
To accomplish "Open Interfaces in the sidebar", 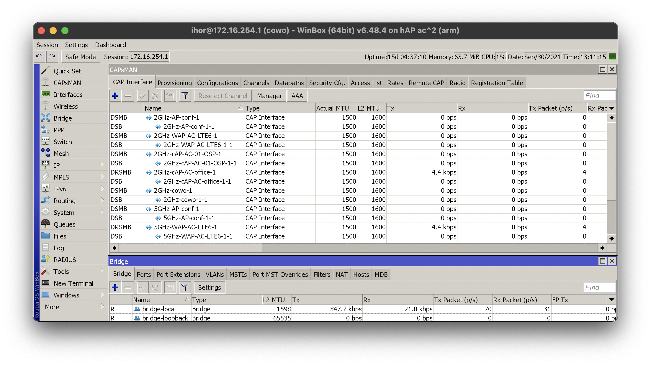I will [73, 95].
